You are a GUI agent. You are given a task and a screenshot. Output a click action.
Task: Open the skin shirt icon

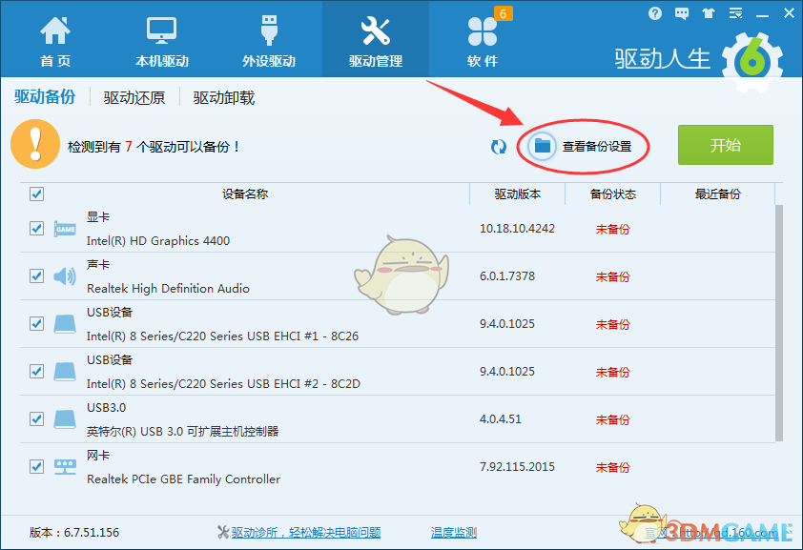pyautogui.click(x=709, y=13)
